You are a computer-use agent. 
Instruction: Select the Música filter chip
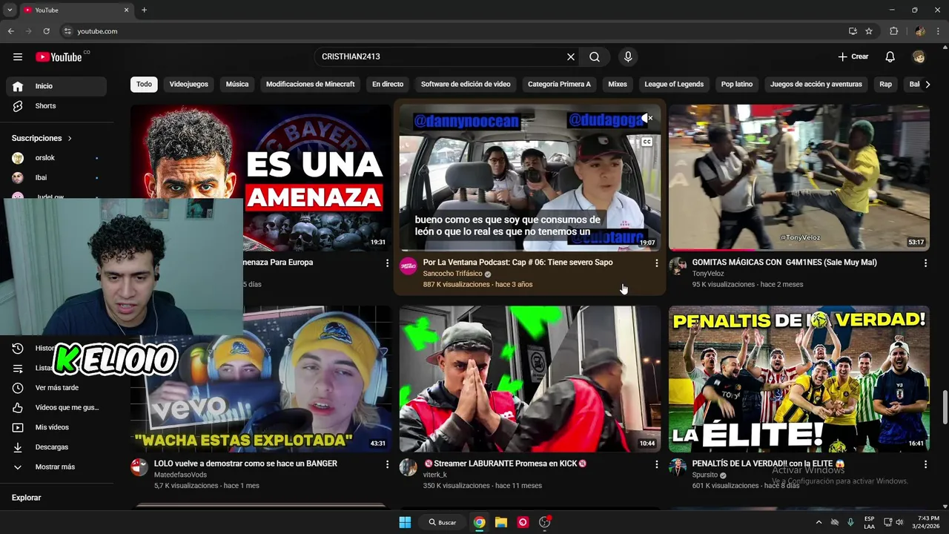(x=237, y=85)
